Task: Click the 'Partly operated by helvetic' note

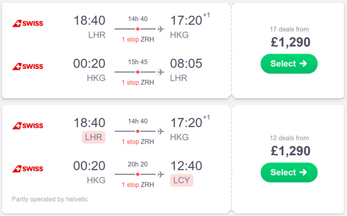Action: tap(50, 199)
